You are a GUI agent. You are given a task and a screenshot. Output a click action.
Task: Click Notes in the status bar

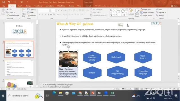(116, 89)
